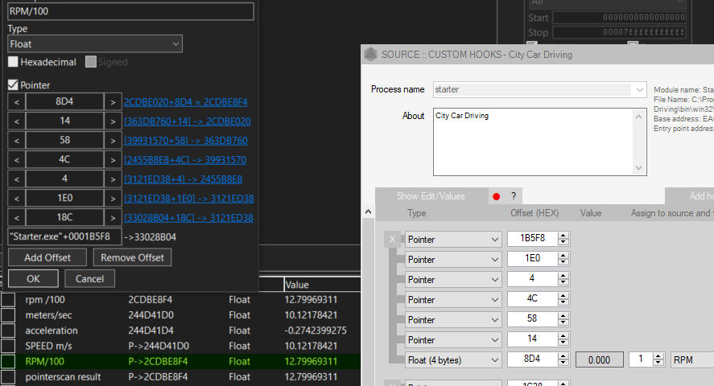The image size is (714, 386).
Task: Activate the SPEED m/s entry checkbox
Action: (x=8, y=346)
